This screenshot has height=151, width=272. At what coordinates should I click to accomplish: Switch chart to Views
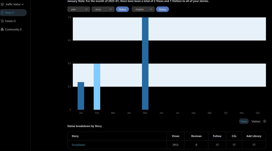[x=244, y=121]
